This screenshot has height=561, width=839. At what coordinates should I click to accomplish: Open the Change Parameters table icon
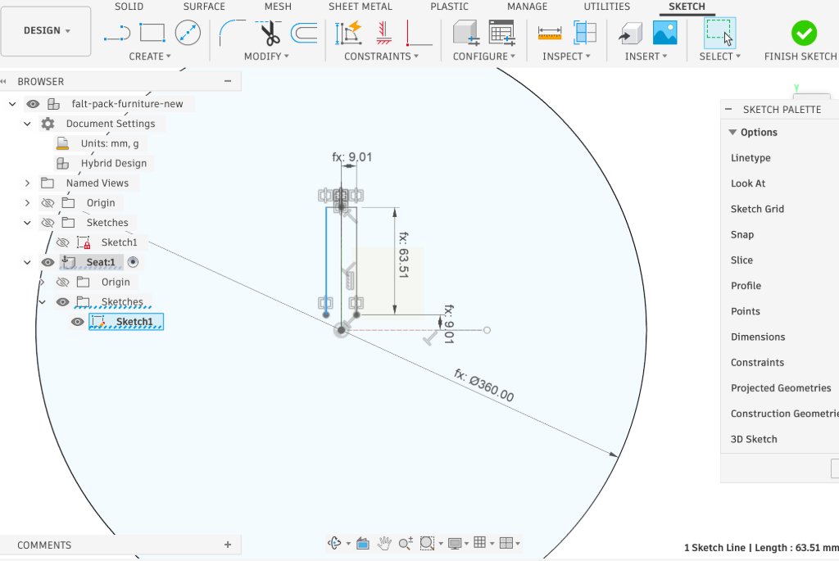[502, 33]
